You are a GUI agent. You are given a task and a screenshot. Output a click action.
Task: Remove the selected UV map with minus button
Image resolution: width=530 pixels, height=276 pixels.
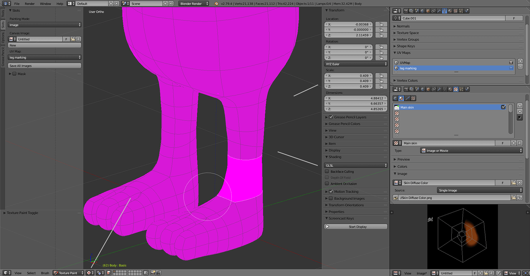[520, 67]
